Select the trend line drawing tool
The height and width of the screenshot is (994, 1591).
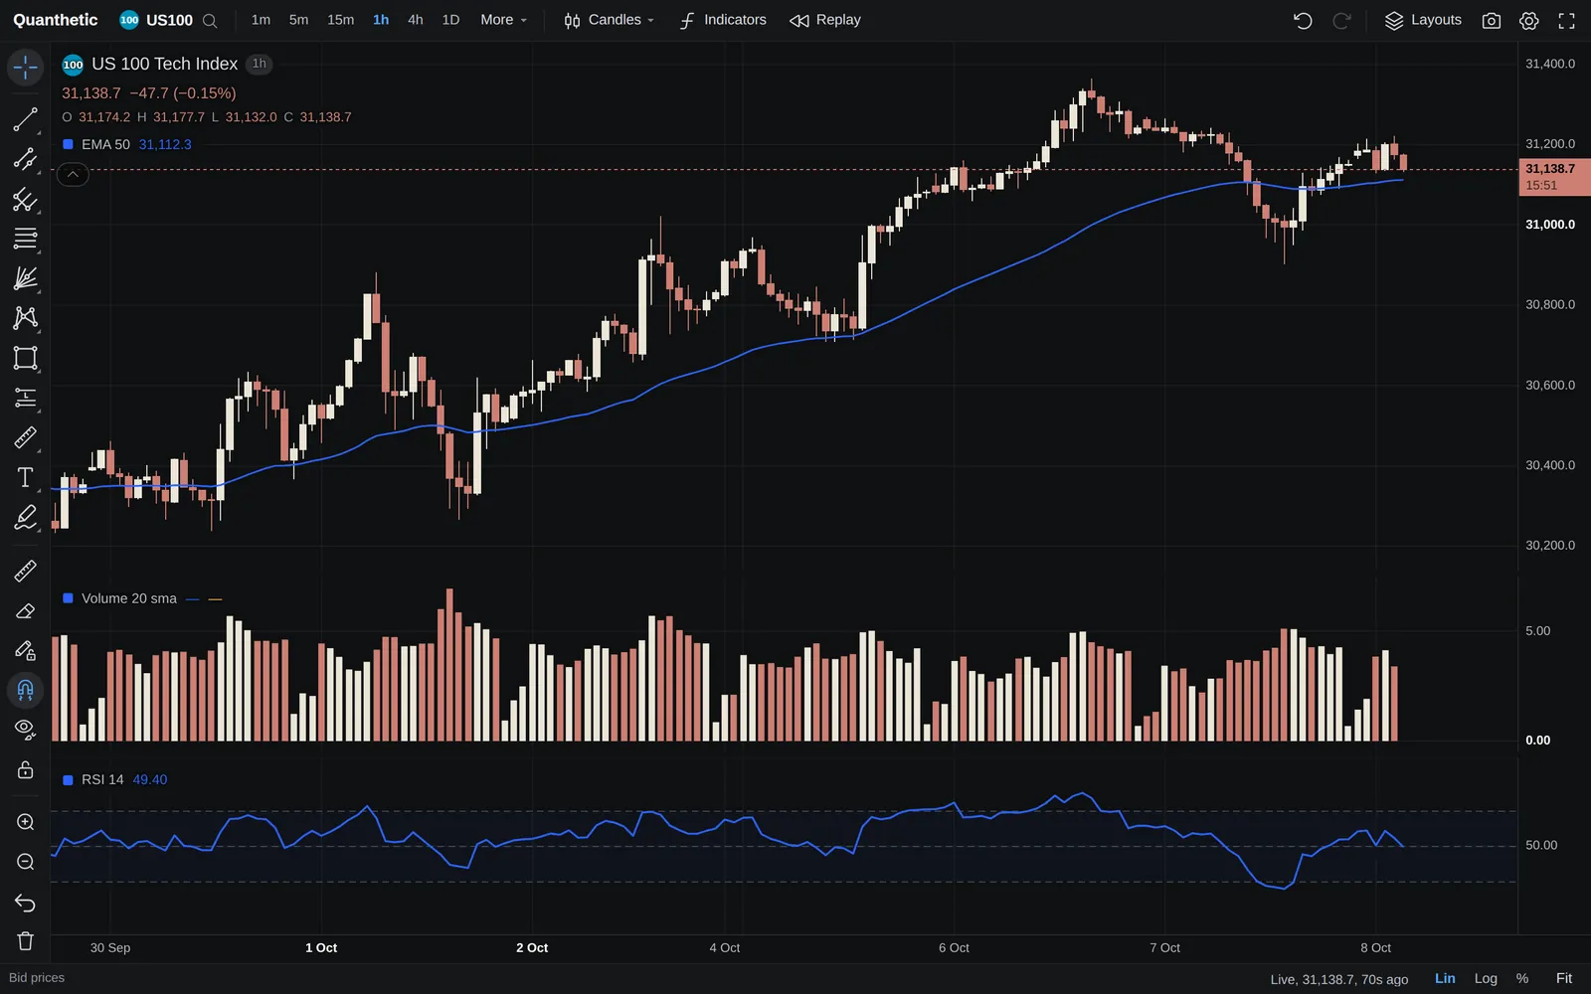pyautogui.click(x=25, y=119)
